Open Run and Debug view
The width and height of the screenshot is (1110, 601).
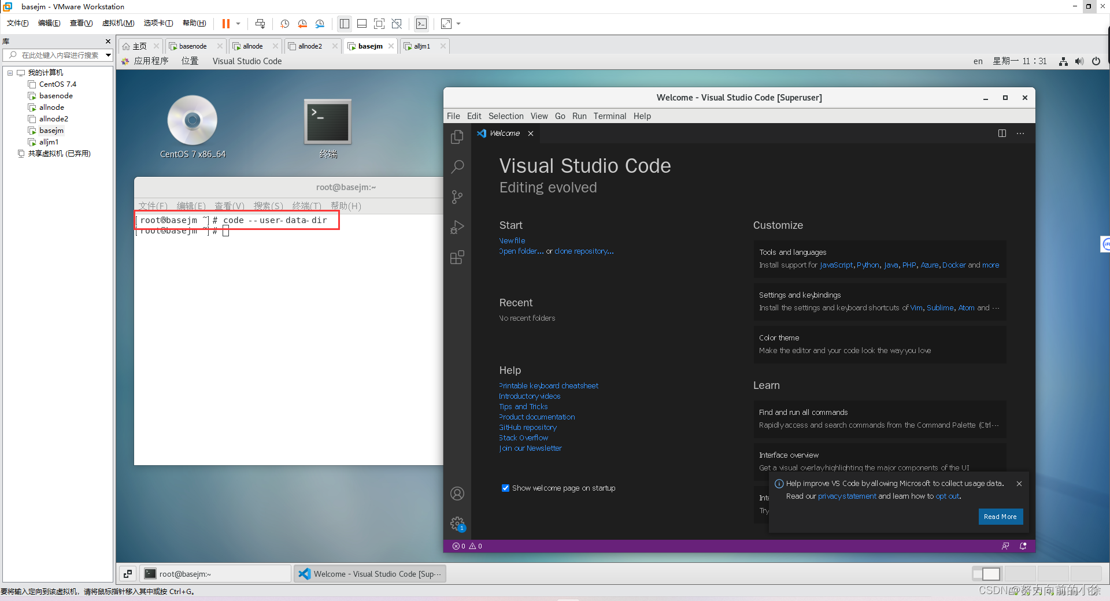tap(457, 227)
